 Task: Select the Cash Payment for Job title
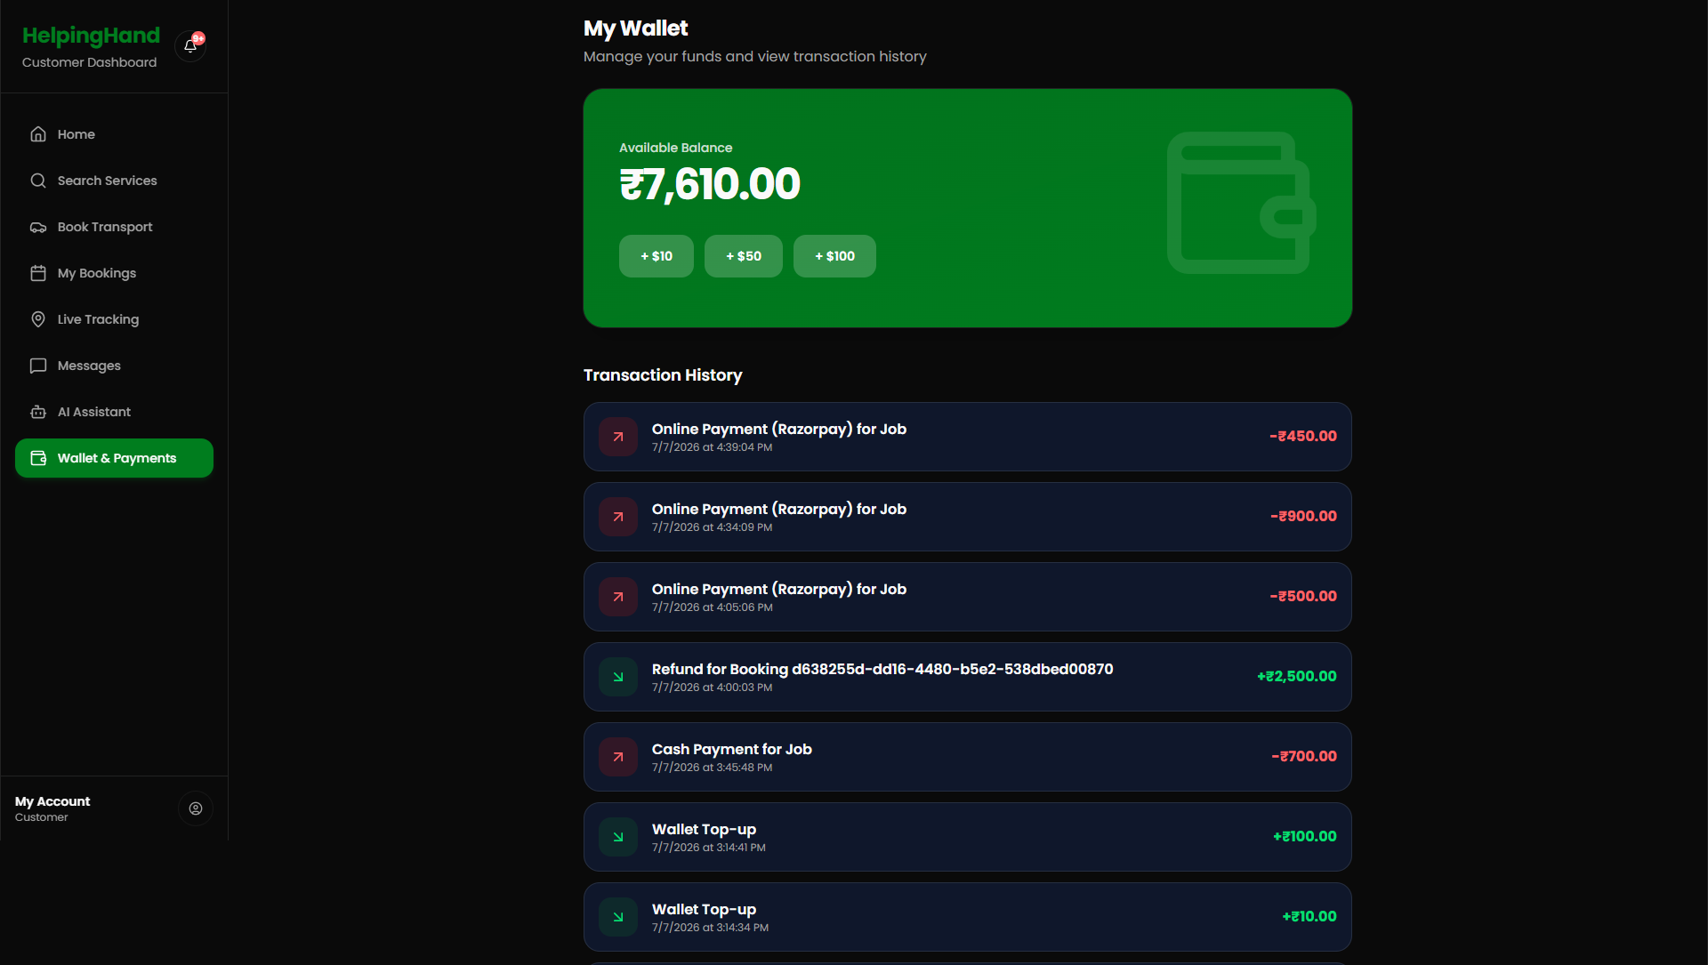[x=732, y=749]
